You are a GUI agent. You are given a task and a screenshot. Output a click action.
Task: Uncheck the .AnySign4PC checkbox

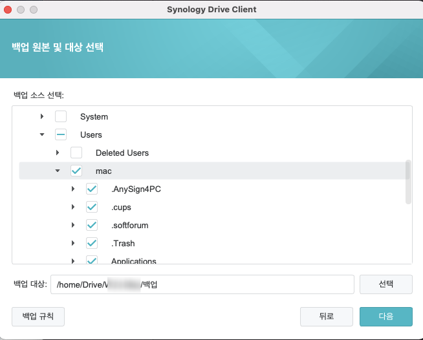click(92, 189)
